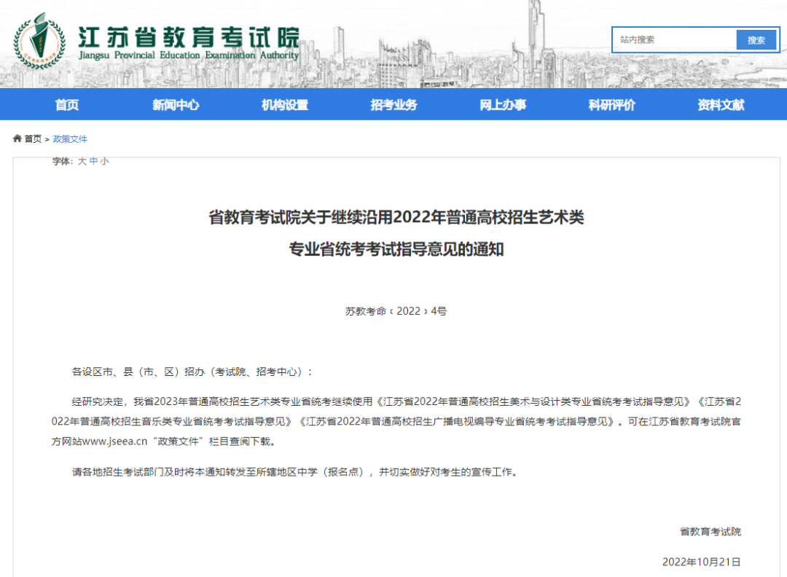The image size is (787, 577).
Task: Click the home icon in the breadcrumb
Action: click(17, 138)
